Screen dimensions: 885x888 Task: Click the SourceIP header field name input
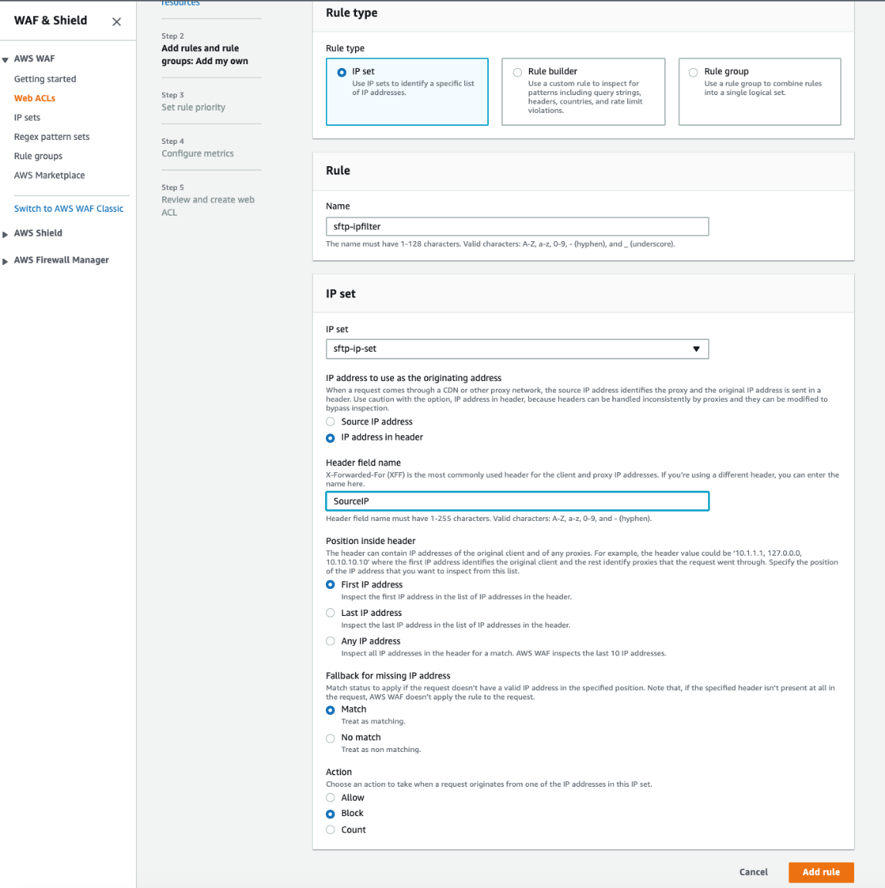[x=517, y=501]
